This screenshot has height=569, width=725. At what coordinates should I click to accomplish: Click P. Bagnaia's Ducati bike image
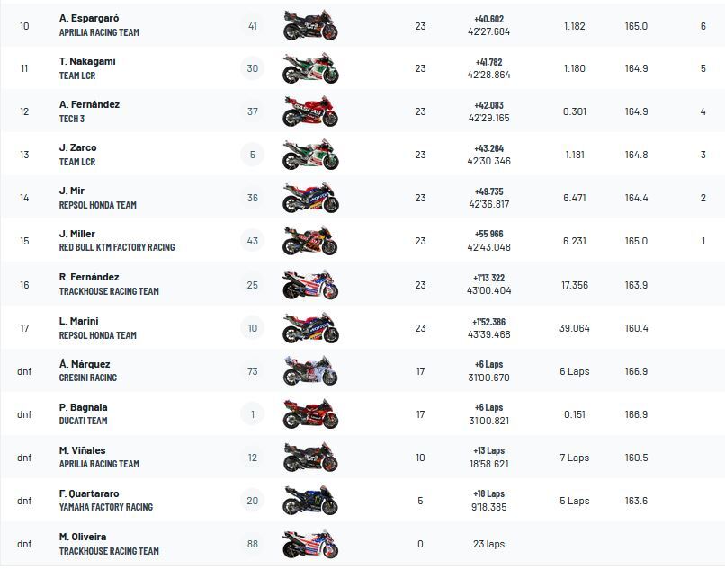[x=310, y=414]
